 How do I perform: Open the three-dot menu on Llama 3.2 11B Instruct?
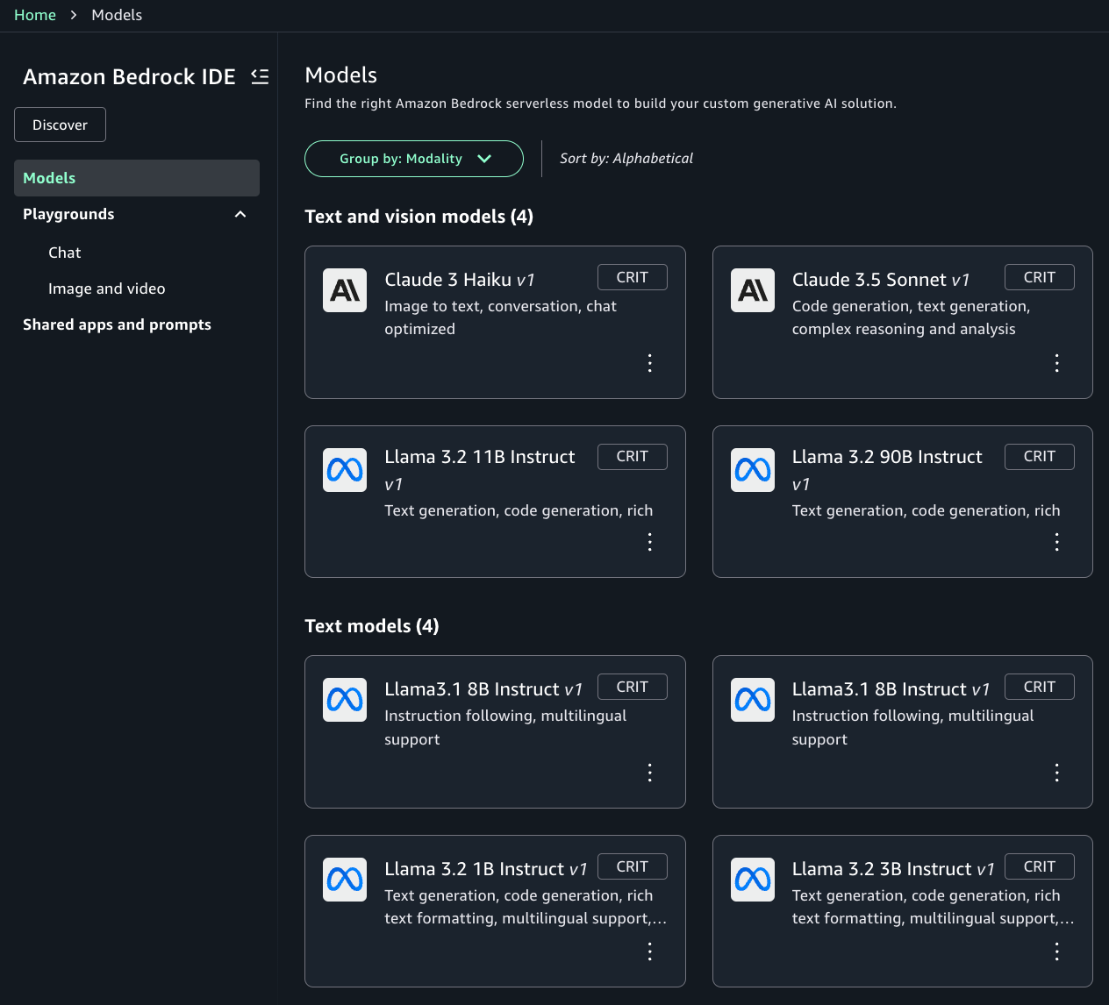[649, 542]
